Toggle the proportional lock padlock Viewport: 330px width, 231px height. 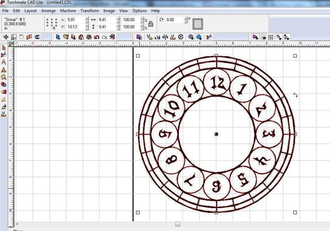pos(151,24)
